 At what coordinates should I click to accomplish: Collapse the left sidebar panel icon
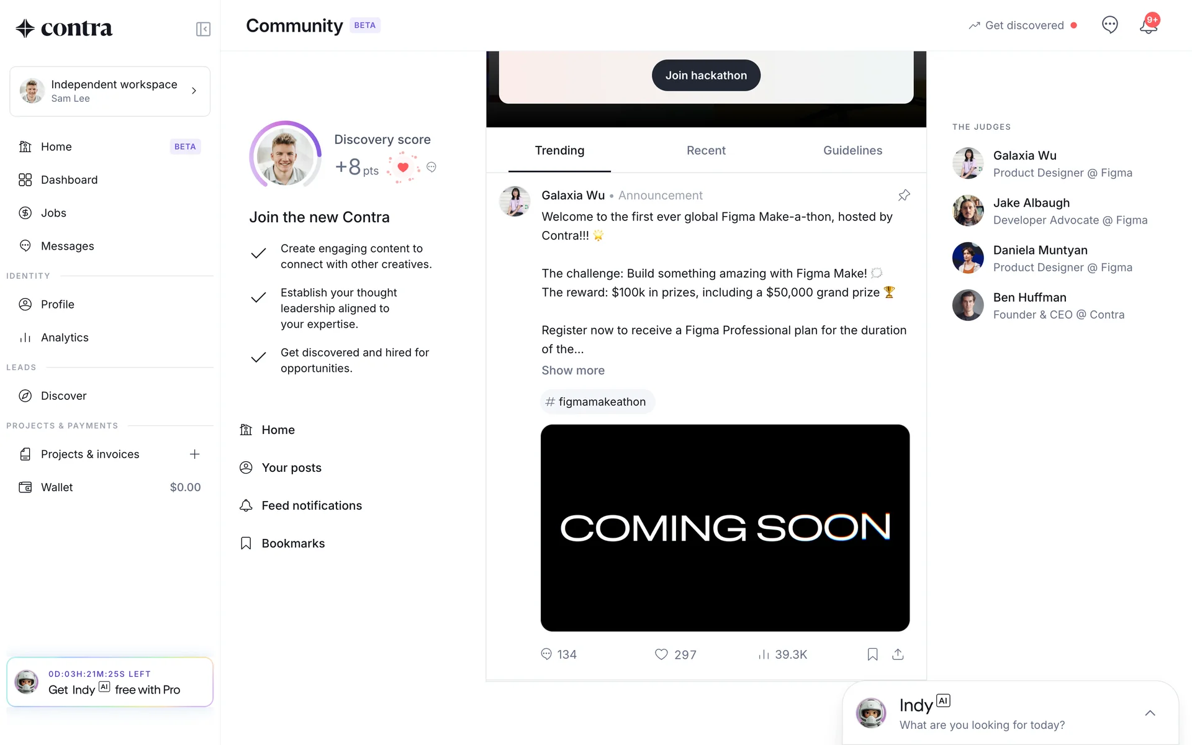pos(203,29)
